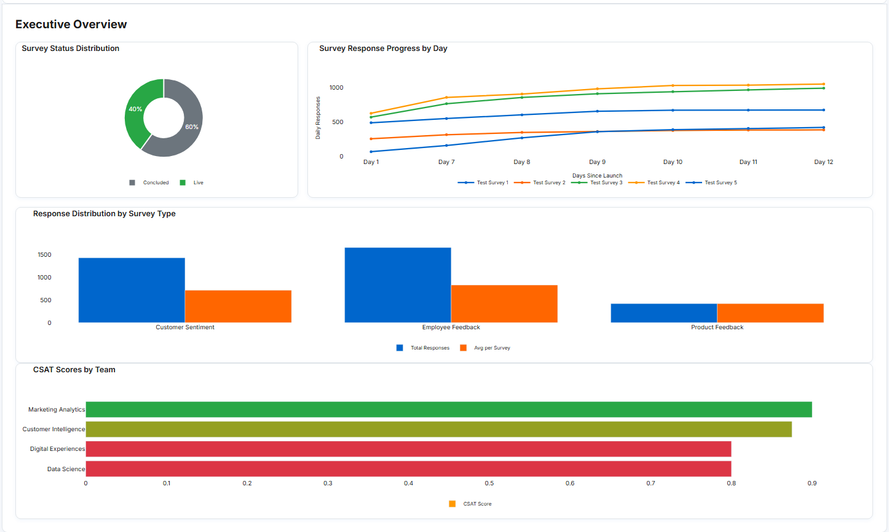Select Employee Feedback's orange Avg per Survey bar
Screen dimensions: 889x532
504,303
